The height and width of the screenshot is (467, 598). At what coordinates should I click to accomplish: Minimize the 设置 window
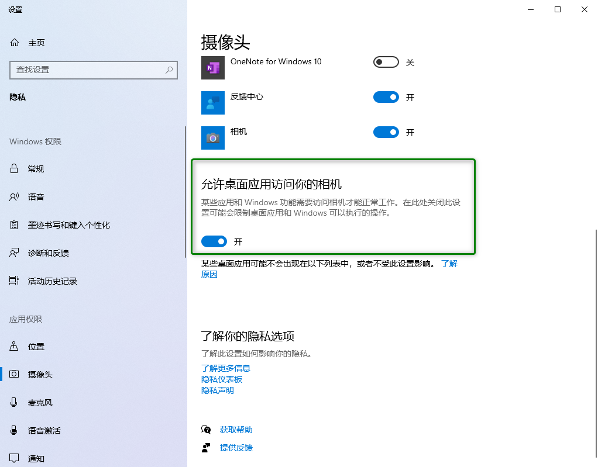pos(531,9)
